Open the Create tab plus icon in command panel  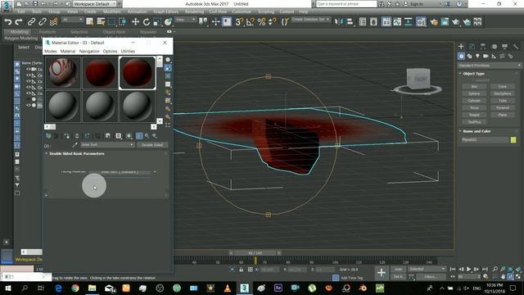coord(461,46)
